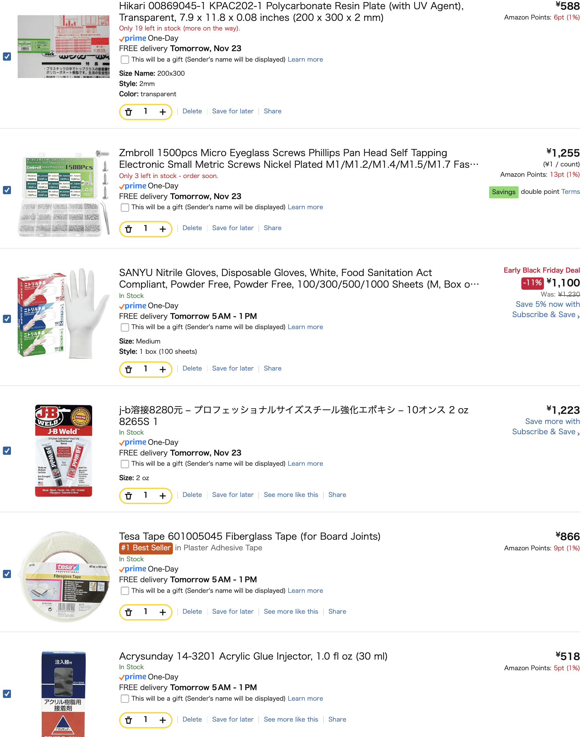Open the #1 Best Seller badge
This screenshot has width=586, height=737.
(146, 548)
